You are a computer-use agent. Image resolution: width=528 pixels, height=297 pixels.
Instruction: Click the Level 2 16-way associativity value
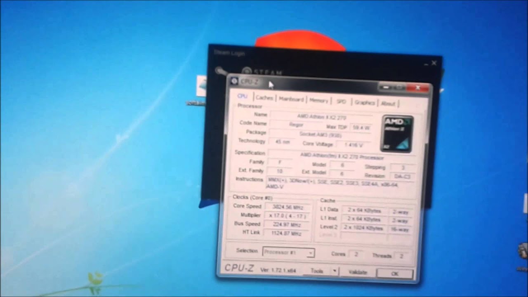click(x=400, y=229)
